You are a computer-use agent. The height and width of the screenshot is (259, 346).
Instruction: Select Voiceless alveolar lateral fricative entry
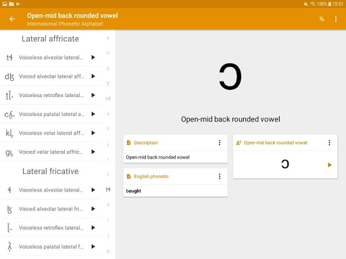[51, 190]
